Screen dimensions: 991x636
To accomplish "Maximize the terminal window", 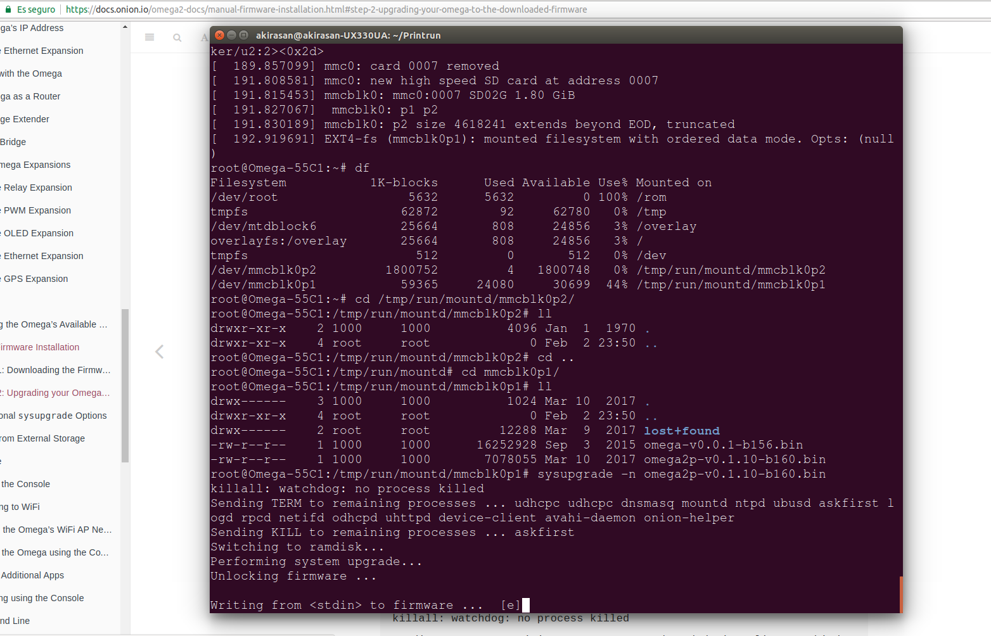I will click(x=243, y=35).
